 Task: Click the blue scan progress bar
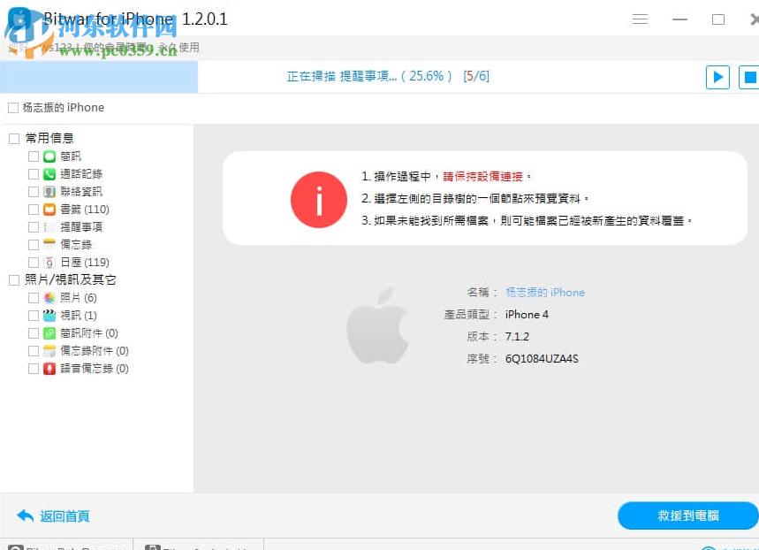(x=99, y=77)
